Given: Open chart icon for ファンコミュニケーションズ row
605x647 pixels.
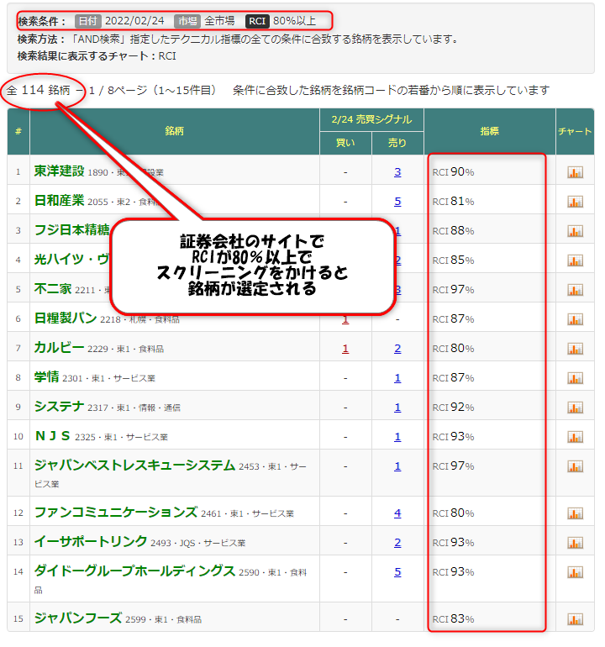Looking at the screenshot, I should coord(575,513).
